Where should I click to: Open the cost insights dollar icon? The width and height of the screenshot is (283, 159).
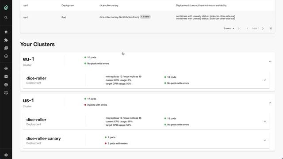tap(6, 84)
